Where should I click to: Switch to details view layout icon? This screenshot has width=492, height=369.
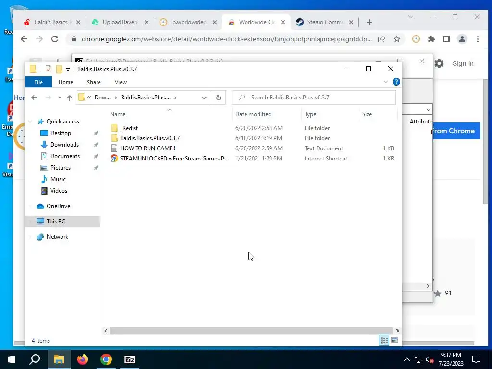[x=384, y=341]
